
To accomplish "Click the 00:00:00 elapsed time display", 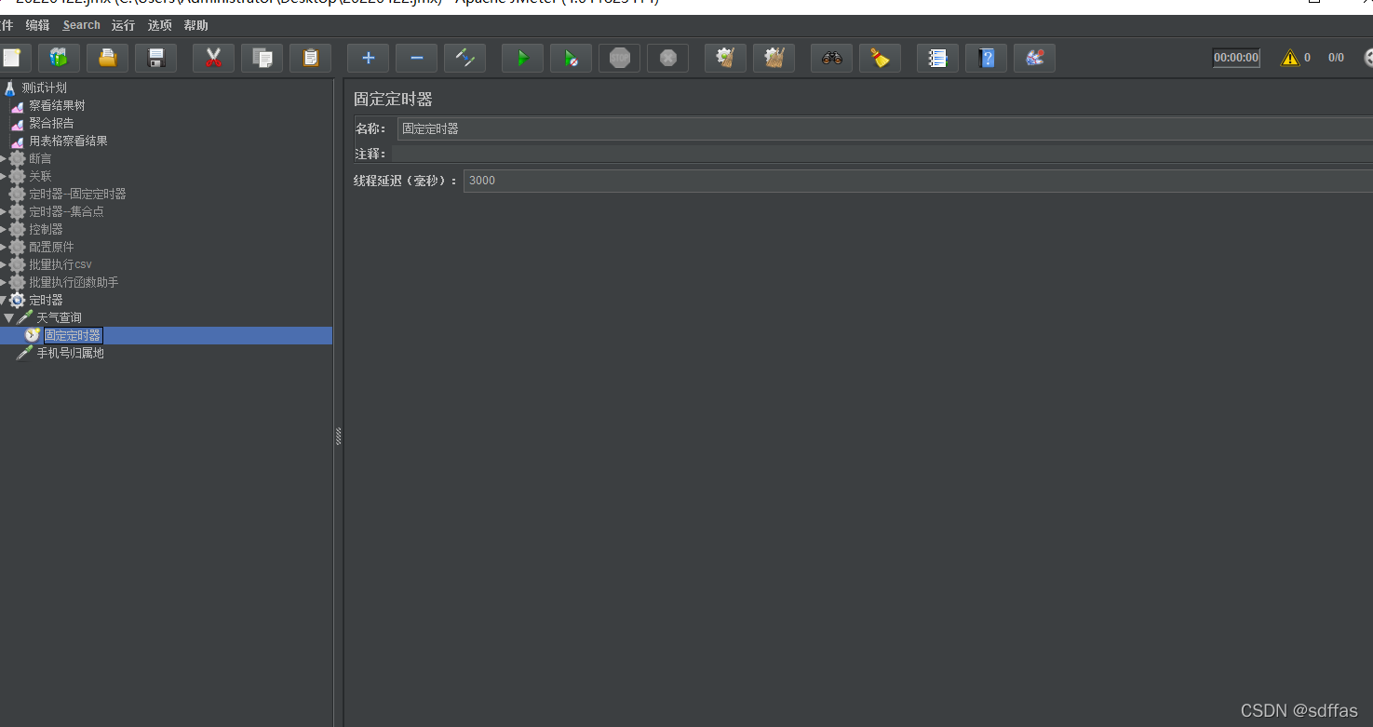I will click(x=1236, y=58).
